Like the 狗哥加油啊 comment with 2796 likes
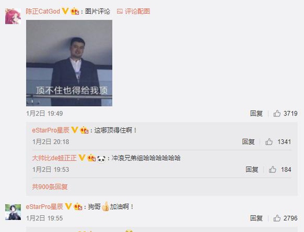 (277, 218)
